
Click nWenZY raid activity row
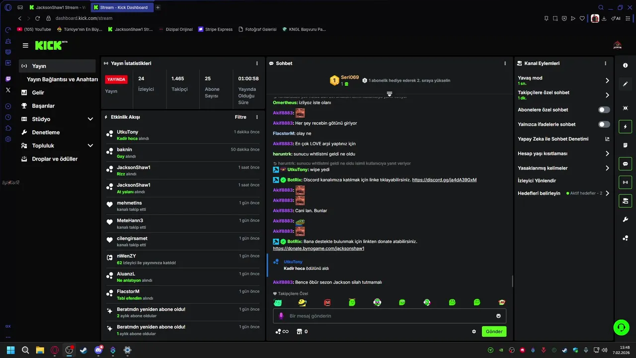click(182, 259)
